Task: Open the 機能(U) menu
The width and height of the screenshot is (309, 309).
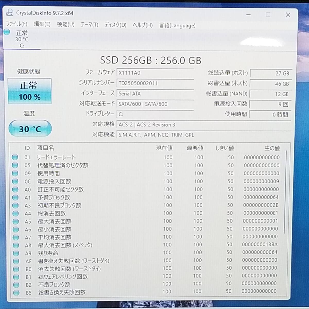Action: [66, 24]
